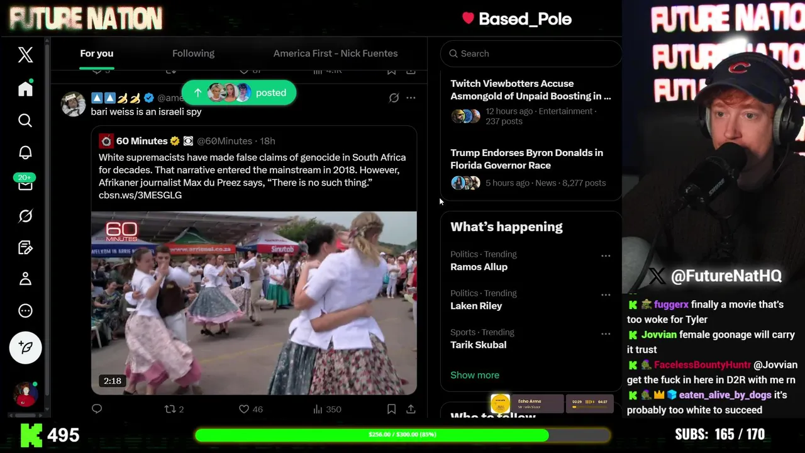Screen dimensions: 805x453
Task: Click the left sidebar scrollbar
Action: pos(47,220)
